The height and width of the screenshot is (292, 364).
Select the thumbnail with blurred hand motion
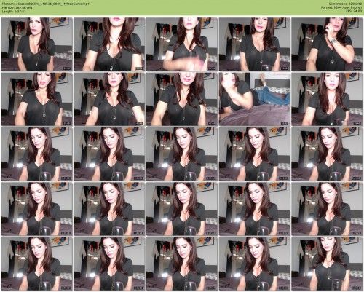(x=182, y=44)
